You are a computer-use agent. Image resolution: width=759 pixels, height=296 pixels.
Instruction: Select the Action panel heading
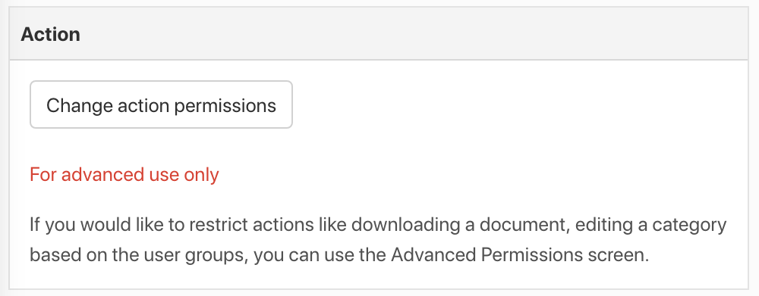click(50, 34)
